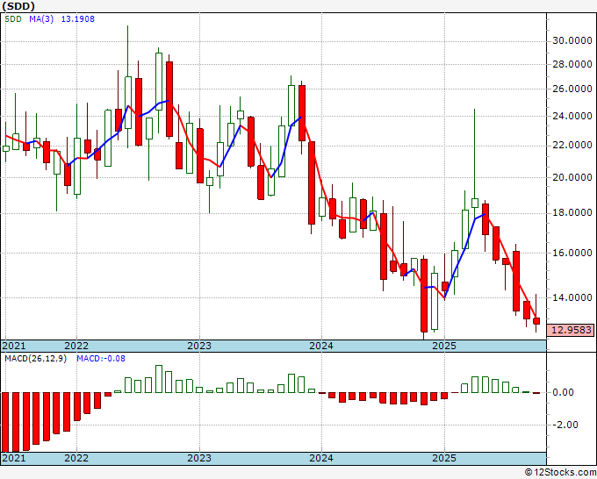Click the 18.0000 price axis label

click(x=572, y=212)
